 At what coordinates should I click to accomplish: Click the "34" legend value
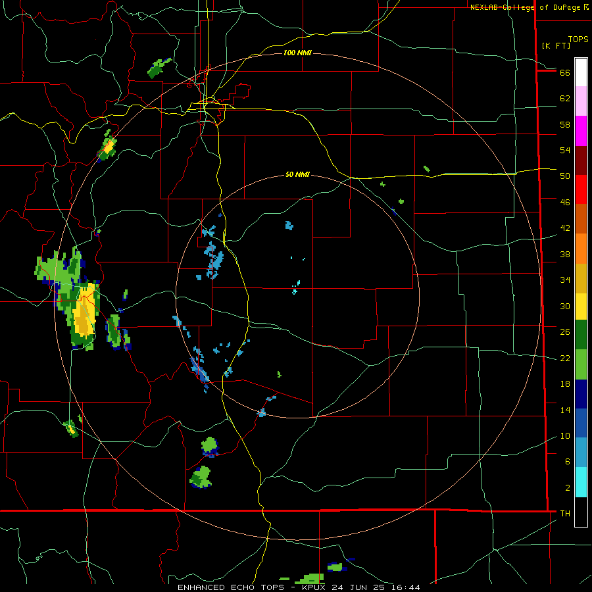point(565,280)
